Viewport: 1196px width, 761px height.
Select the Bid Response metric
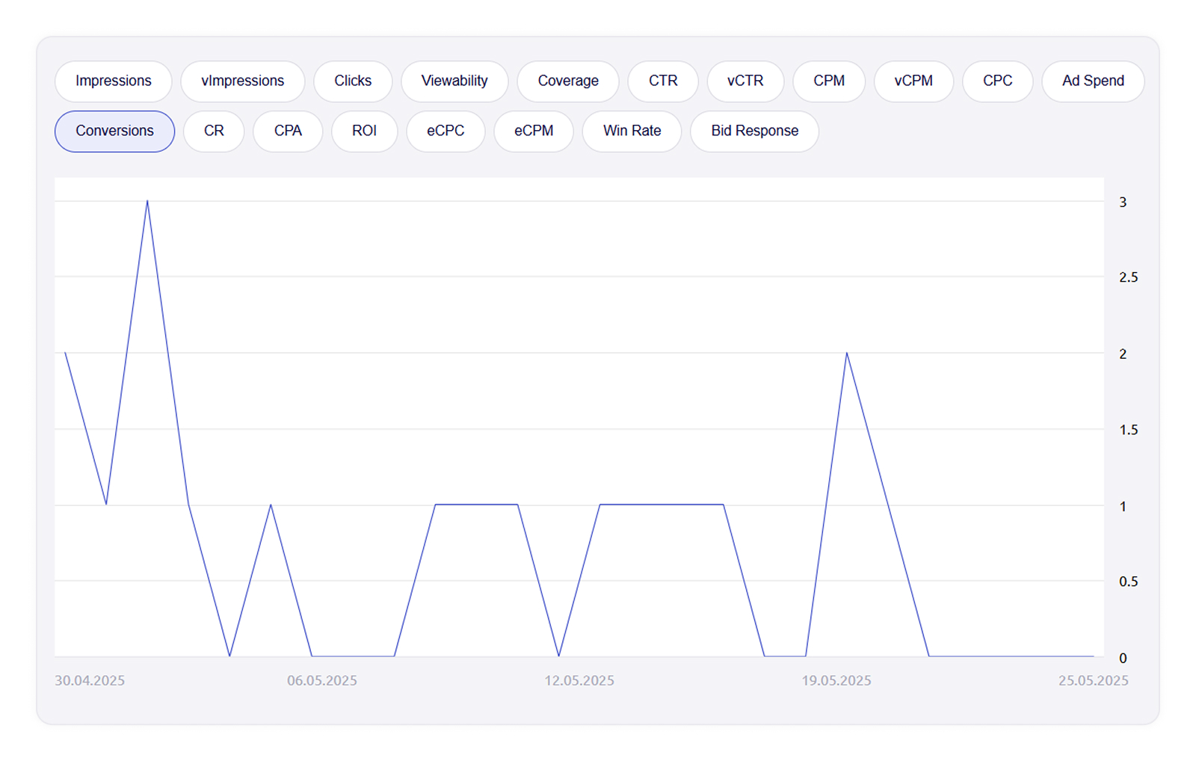coord(754,131)
